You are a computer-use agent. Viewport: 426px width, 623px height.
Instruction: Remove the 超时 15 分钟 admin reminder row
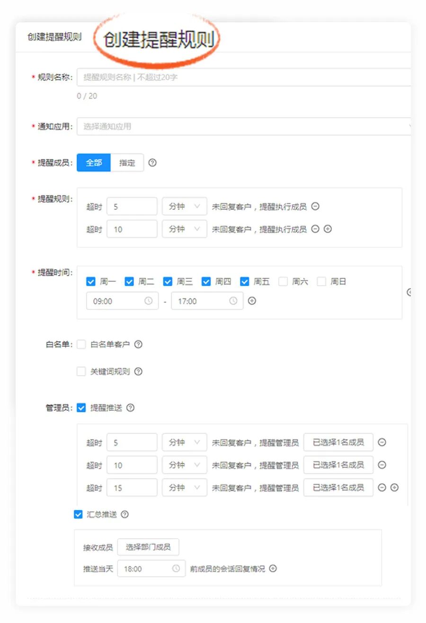click(x=382, y=488)
